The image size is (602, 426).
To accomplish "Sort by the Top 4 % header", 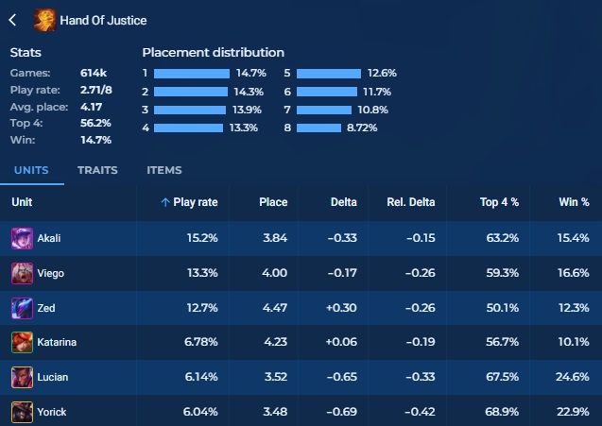I will (x=499, y=202).
